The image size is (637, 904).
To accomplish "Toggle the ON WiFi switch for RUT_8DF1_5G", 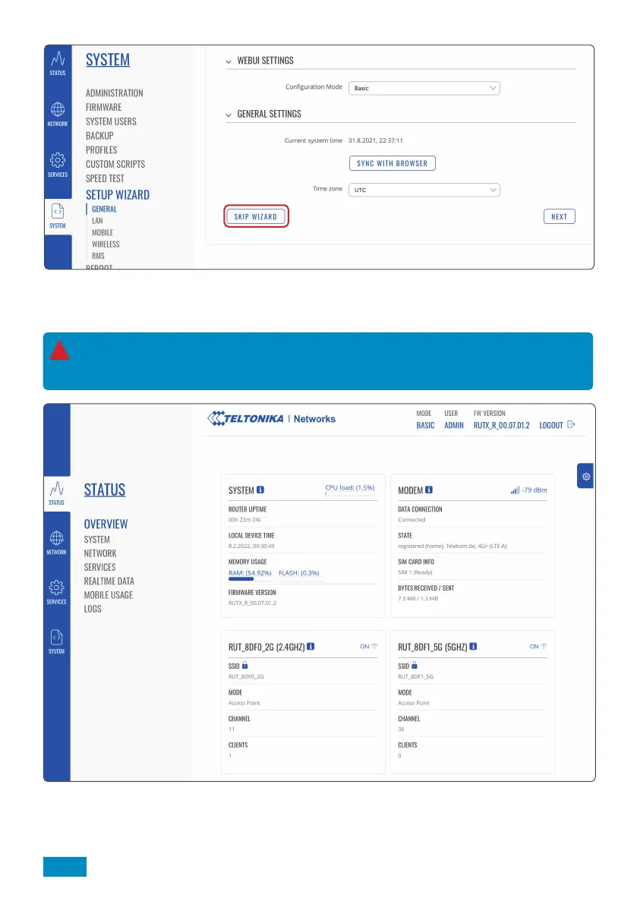I will pos(538,647).
